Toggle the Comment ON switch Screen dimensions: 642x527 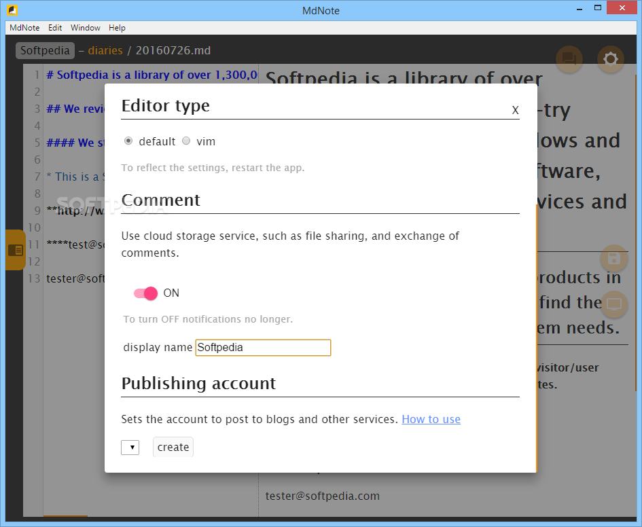146,293
